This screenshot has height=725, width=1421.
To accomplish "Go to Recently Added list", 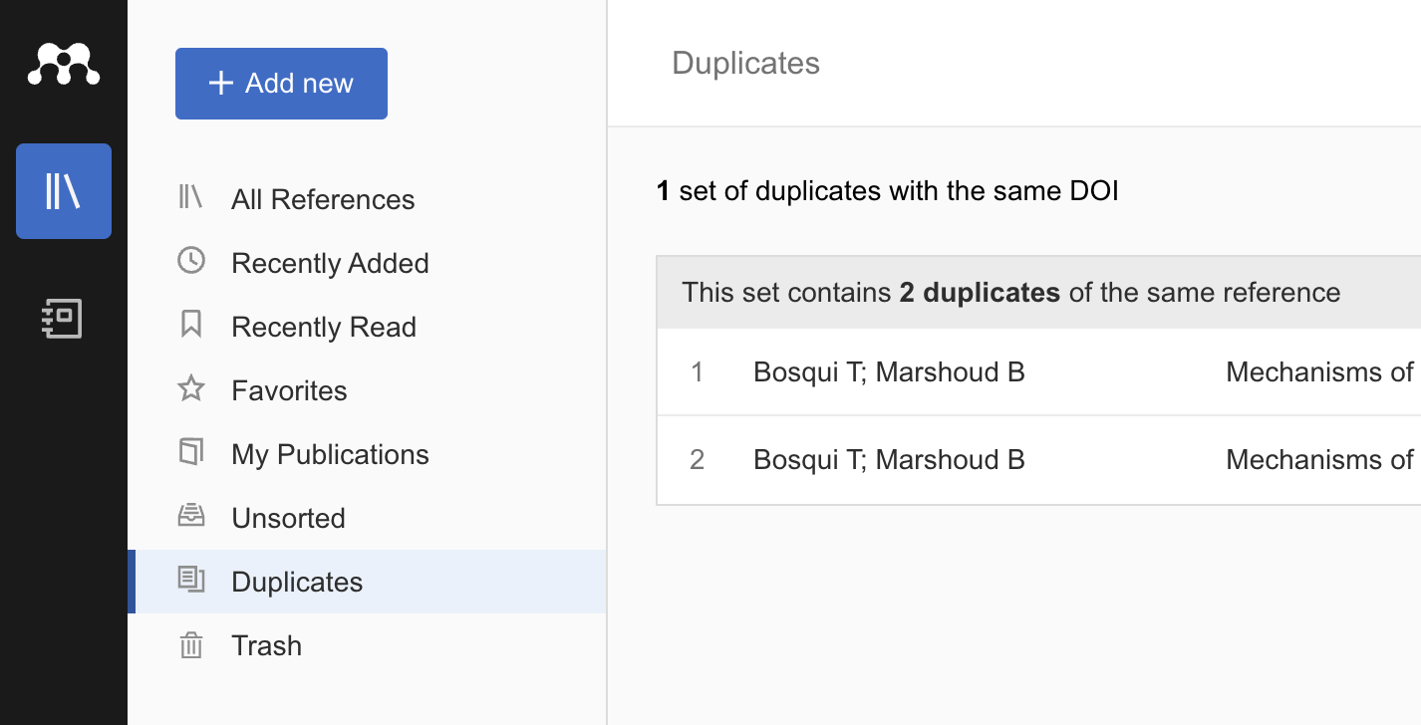I will (330, 263).
